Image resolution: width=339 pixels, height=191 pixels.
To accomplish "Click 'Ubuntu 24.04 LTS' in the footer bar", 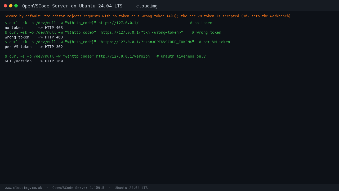I will (x=131, y=188).
